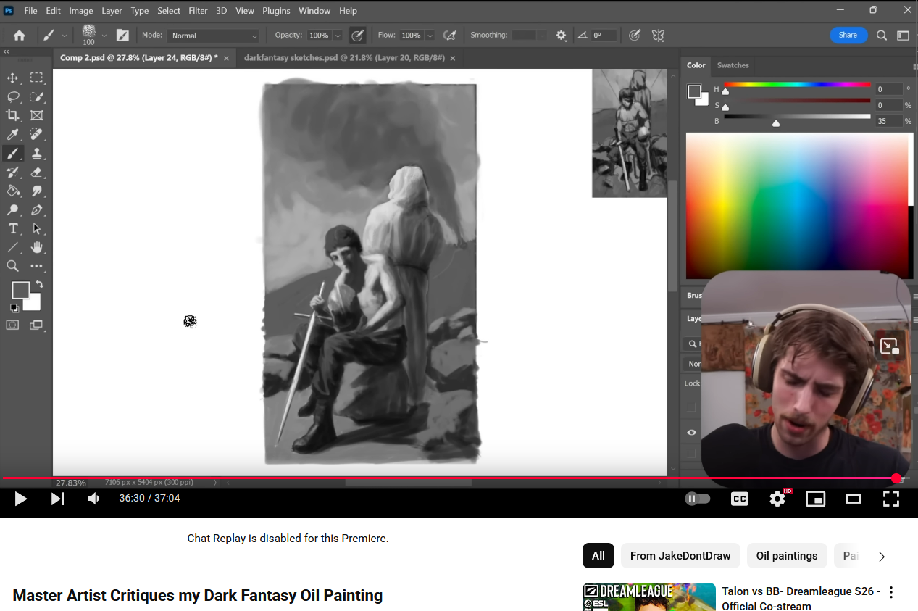918x611 pixels.
Task: Select the Brush tool in the tools panel
Action: pos(13,153)
